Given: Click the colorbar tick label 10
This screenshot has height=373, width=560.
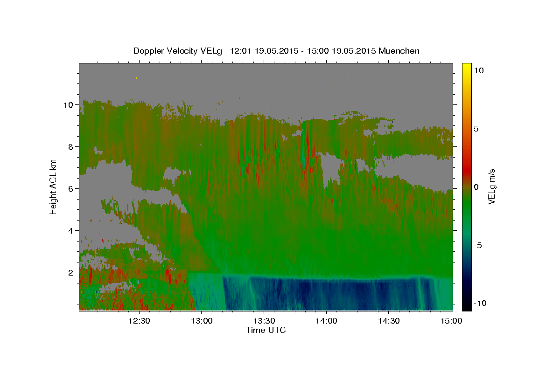Looking at the screenshot, I should click(479, 70).
